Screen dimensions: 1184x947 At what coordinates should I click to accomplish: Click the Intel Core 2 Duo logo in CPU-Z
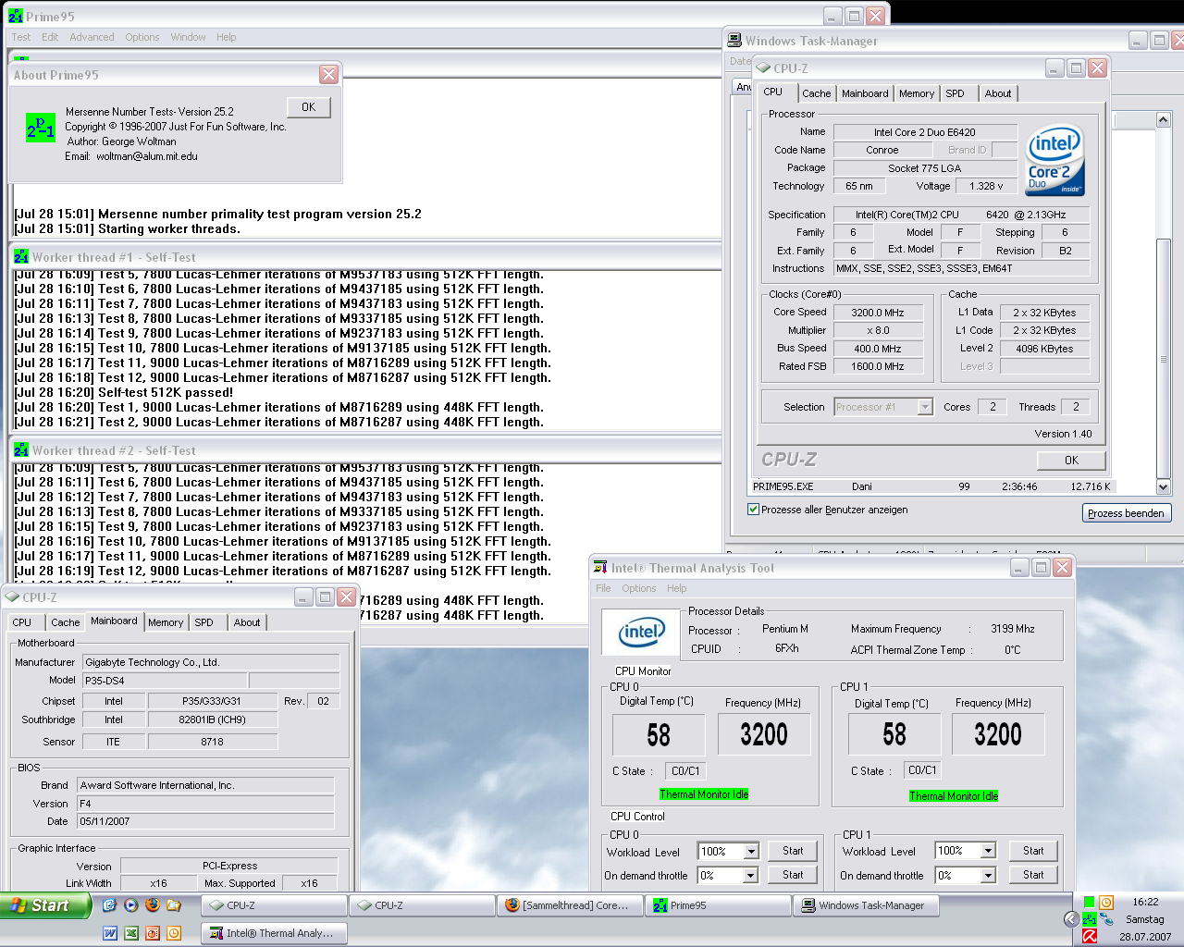pyautogui.click(x=1054, y=160)
